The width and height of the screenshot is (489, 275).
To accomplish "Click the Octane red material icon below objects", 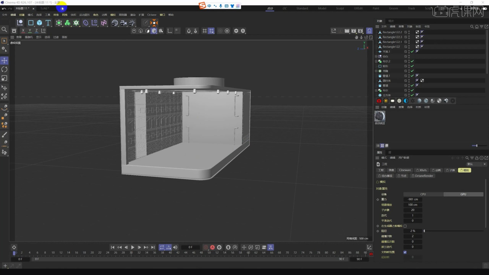I will (379, 101).
